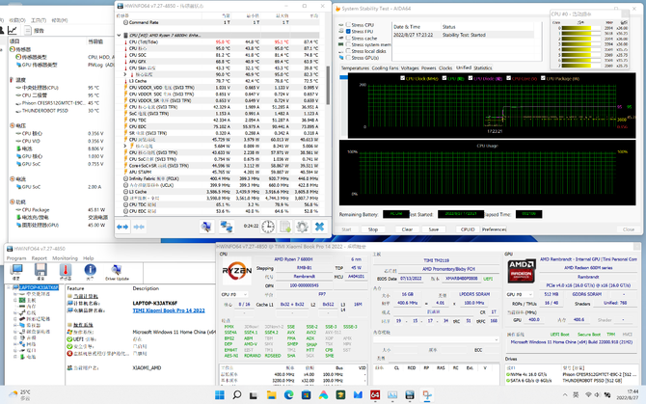Enable Stress local disks checkbox
The image size is (646, 404).
(348, 51)
